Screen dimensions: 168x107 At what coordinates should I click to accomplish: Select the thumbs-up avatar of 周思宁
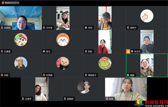coord(147,16)
